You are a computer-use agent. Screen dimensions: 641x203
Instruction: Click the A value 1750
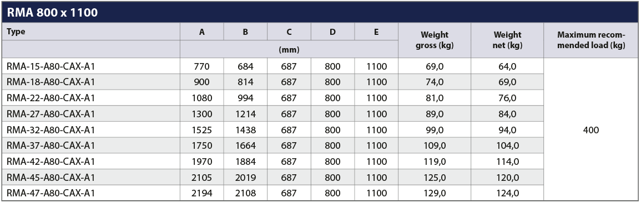click(202, 145)
